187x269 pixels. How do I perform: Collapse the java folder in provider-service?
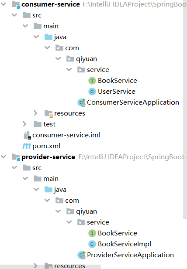point(36,189)
